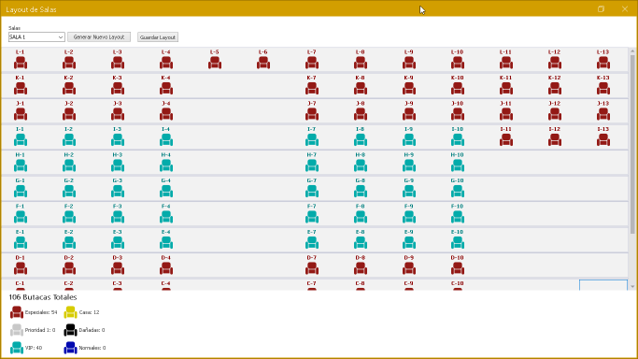This screenshot has width=638, height=359.
Task: Choose seat J-4
Action: (x=166, y=114)
